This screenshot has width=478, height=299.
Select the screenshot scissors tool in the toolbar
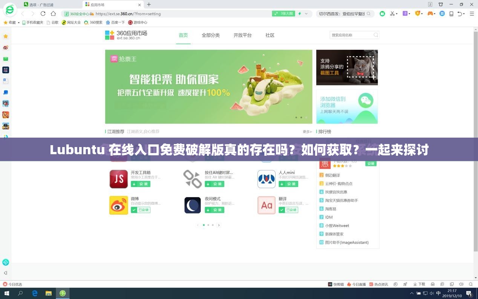(392, 14)
